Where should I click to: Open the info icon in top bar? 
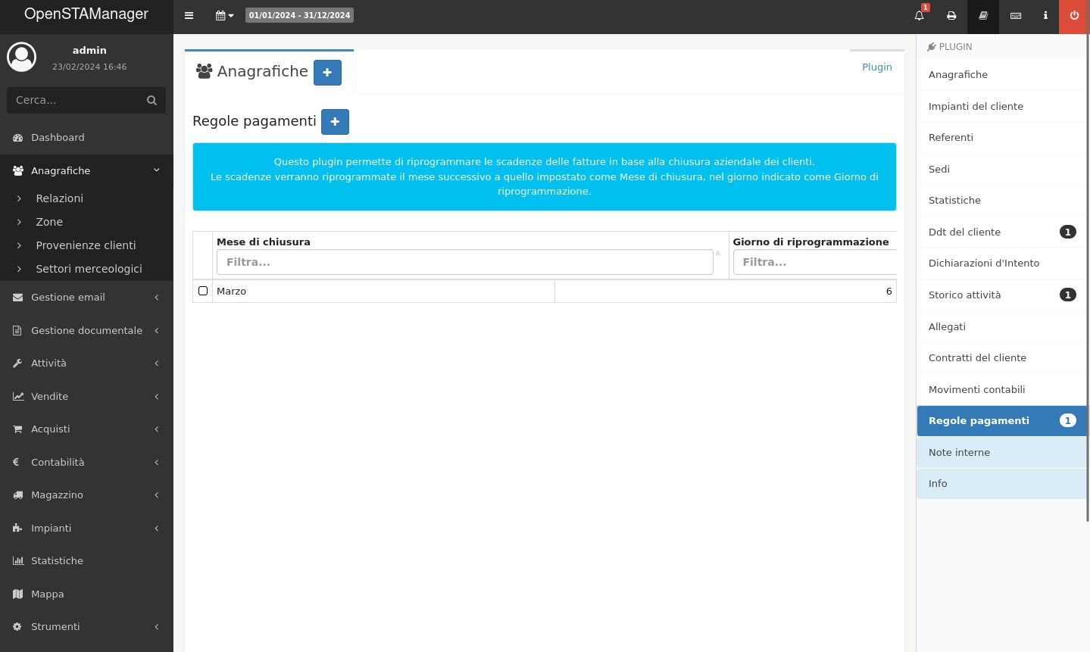click(x=1045, y=15)
